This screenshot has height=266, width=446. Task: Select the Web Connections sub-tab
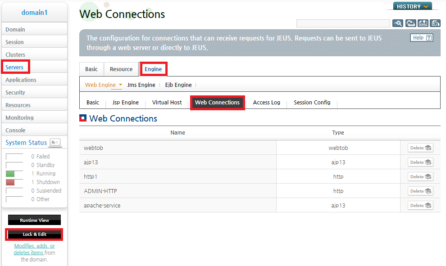point(217,102)
